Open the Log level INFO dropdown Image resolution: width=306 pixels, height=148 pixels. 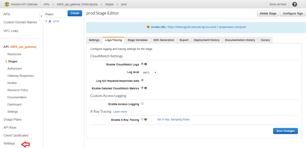point(149,73)
